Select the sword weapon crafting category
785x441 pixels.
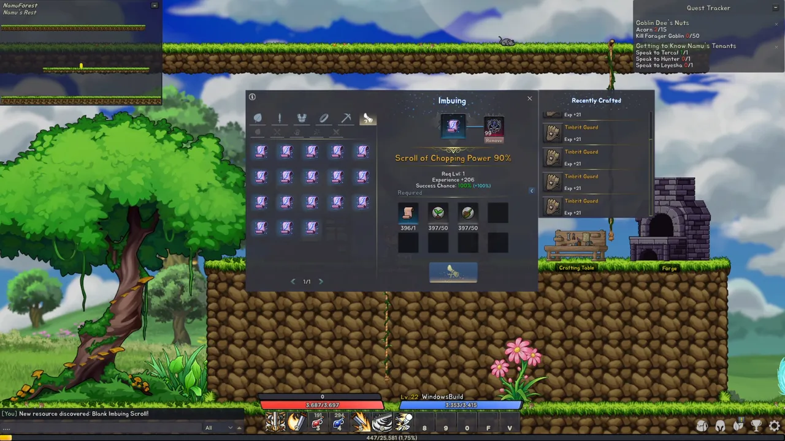tap(280, 118)
